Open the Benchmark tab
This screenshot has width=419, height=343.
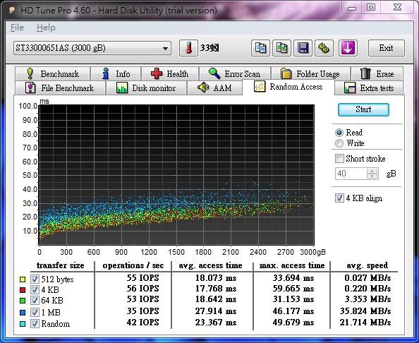point(53,73)
